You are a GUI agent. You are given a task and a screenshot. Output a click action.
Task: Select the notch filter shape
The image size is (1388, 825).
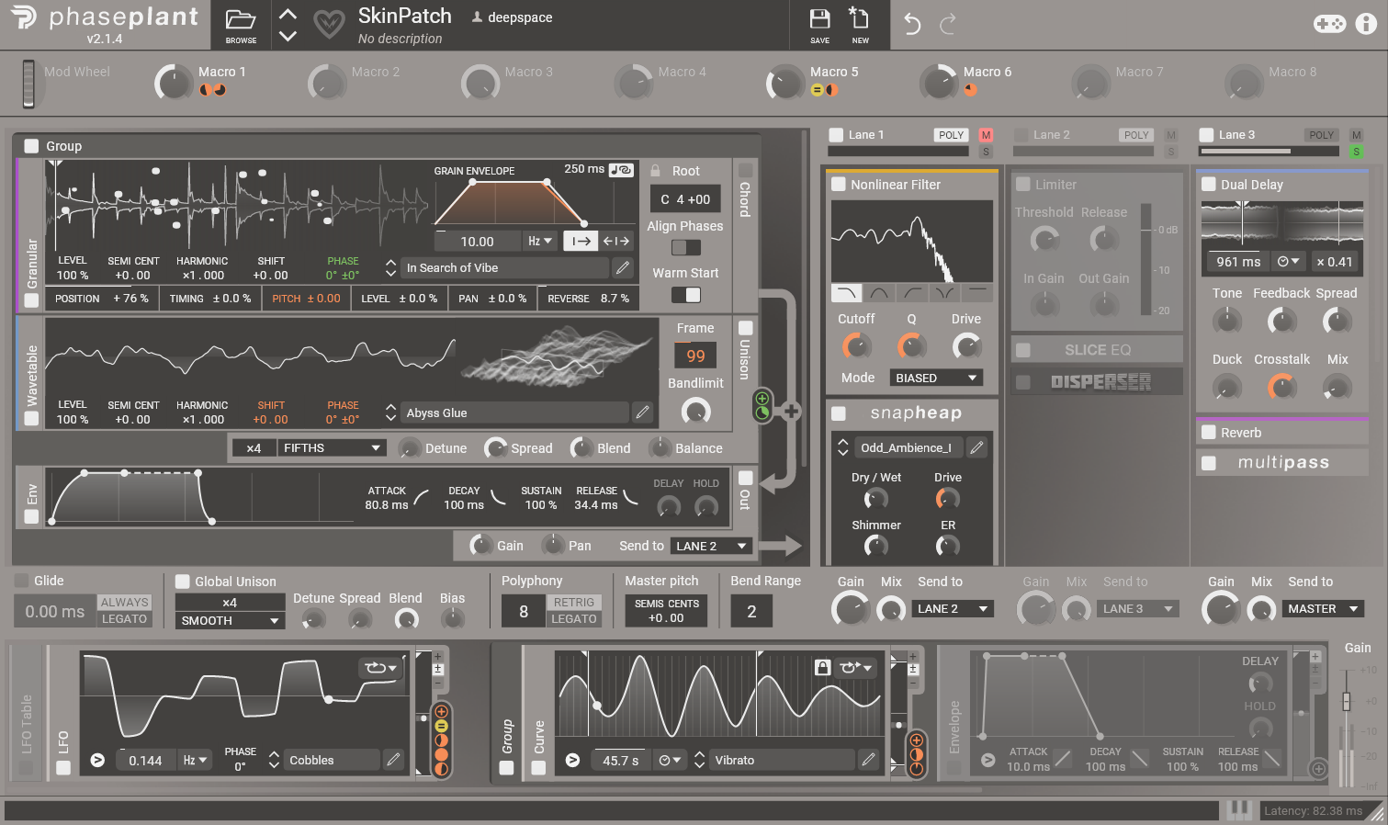[x=943, y=293]
